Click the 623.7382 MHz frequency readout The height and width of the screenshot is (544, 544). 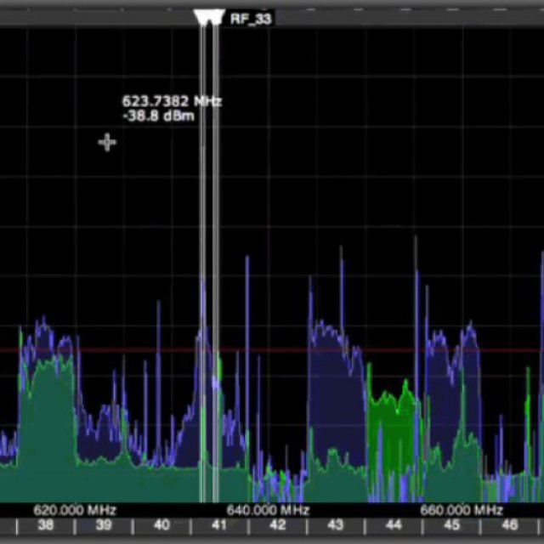tap(172, 101)
